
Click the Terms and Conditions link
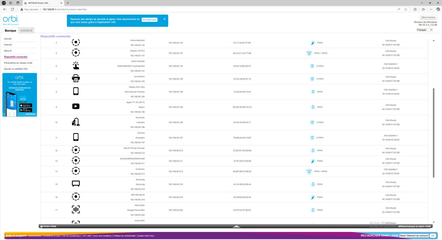[102, 236]
